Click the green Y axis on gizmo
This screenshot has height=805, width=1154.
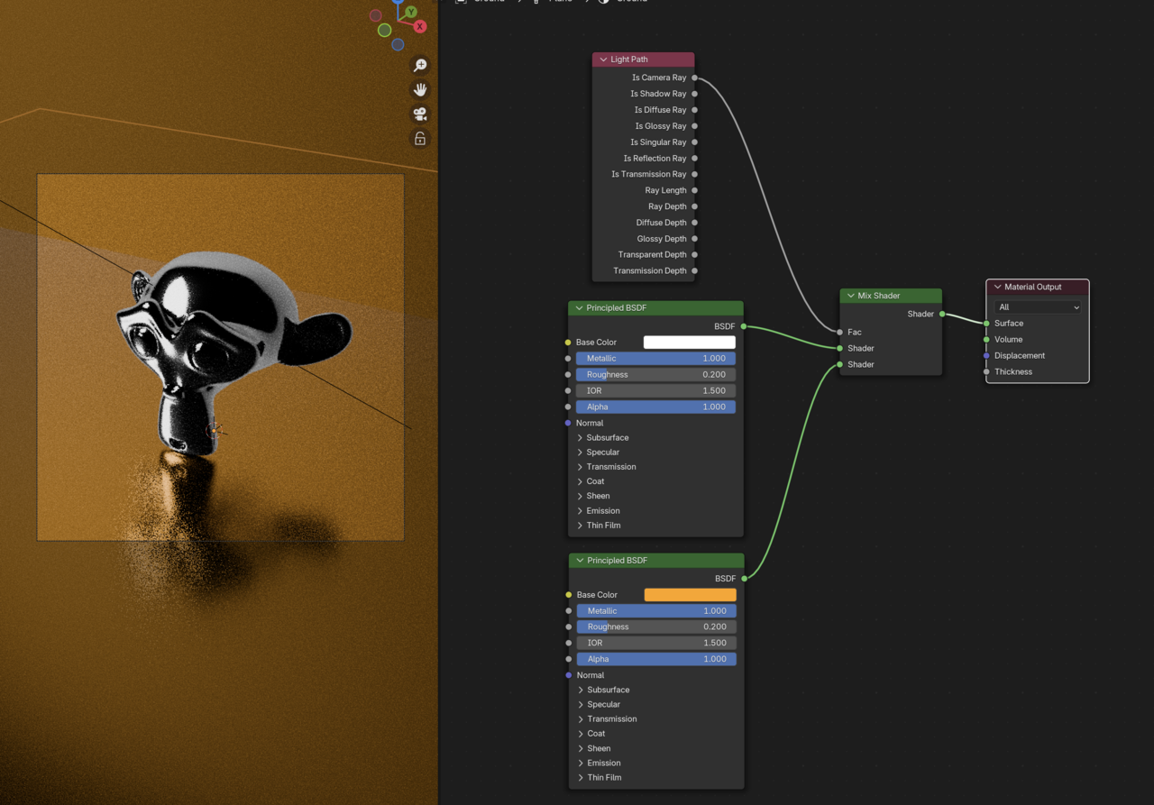tap(411, 12)
